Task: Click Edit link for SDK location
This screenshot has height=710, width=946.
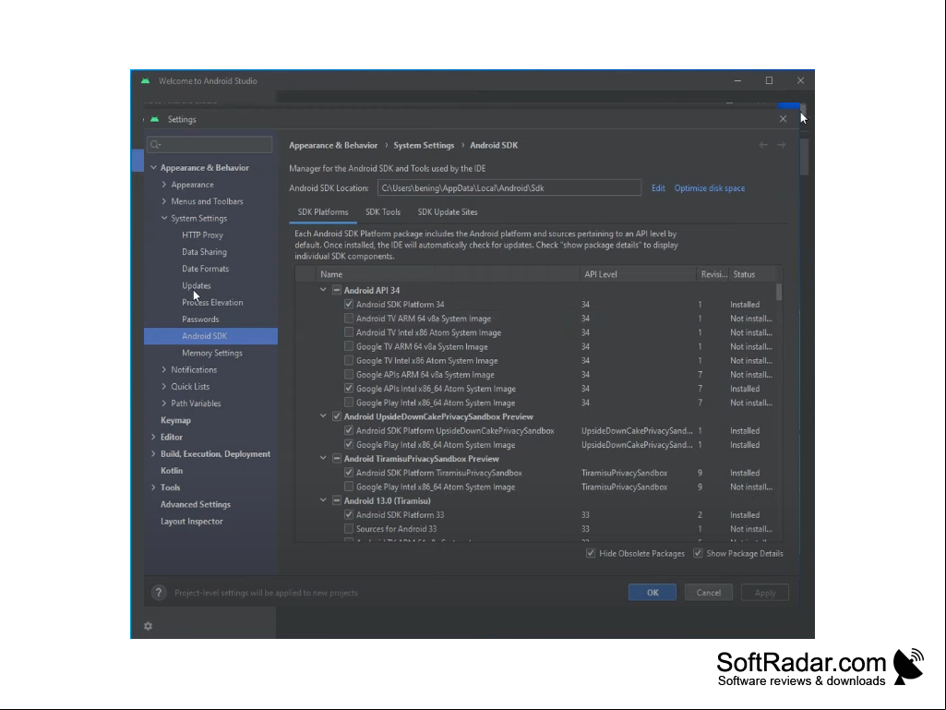Action: tap(658, 187)
